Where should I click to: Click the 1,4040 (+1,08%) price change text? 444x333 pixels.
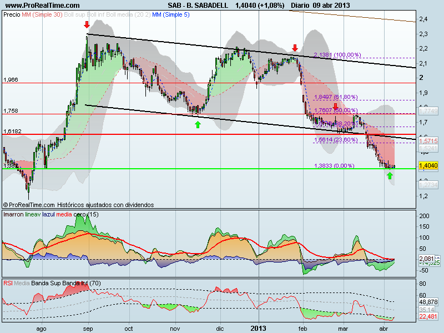260,6
